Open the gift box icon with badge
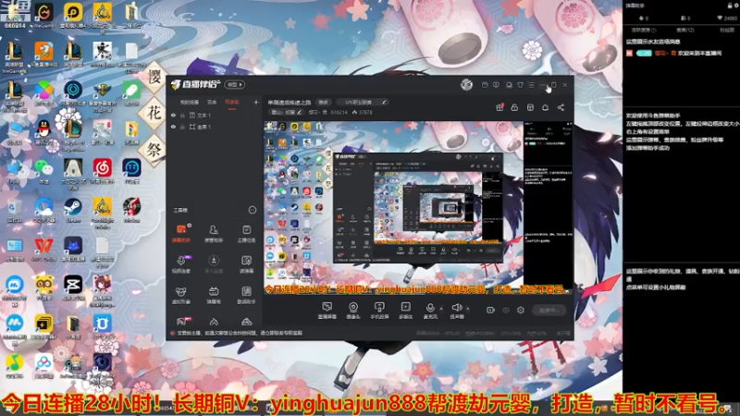Screen dimensions: 740x416 [499, 107]
